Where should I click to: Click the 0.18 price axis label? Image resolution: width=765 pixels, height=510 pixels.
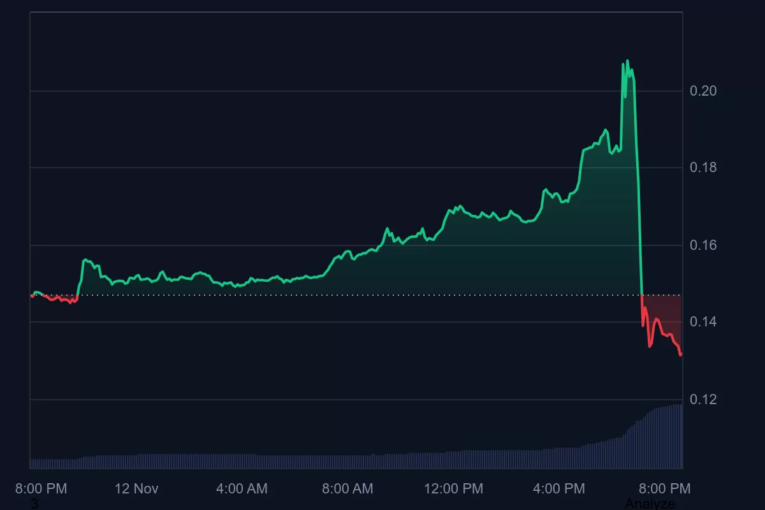click(x=703, y=168)
